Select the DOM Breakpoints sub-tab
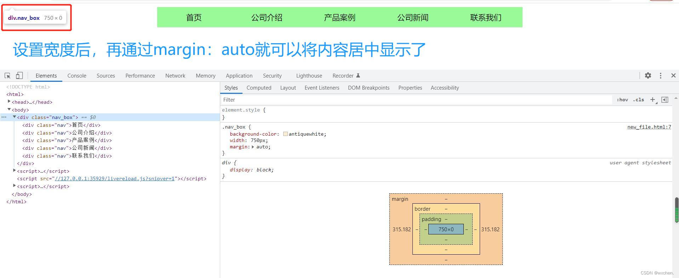The height and width of the screenshot is (278, 679). click(x=369, y=88)
